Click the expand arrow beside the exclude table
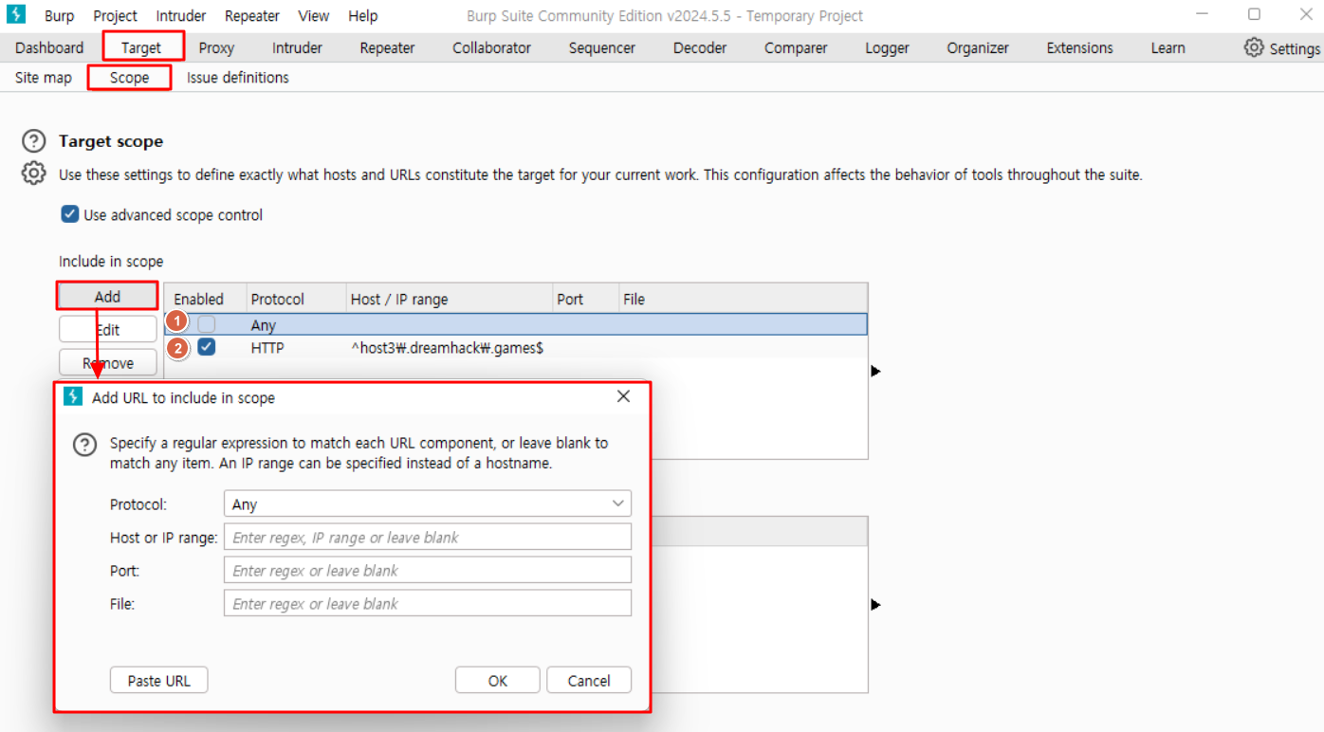Viewport: 1324px width, 732px height. pyautogui.click(x=875, y=604)
